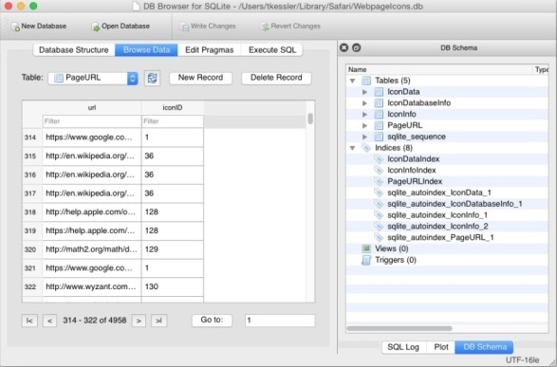This screenshot has height=367, width=557.
Task: Click the New Database toolbar icon
Action: [15, 27]
